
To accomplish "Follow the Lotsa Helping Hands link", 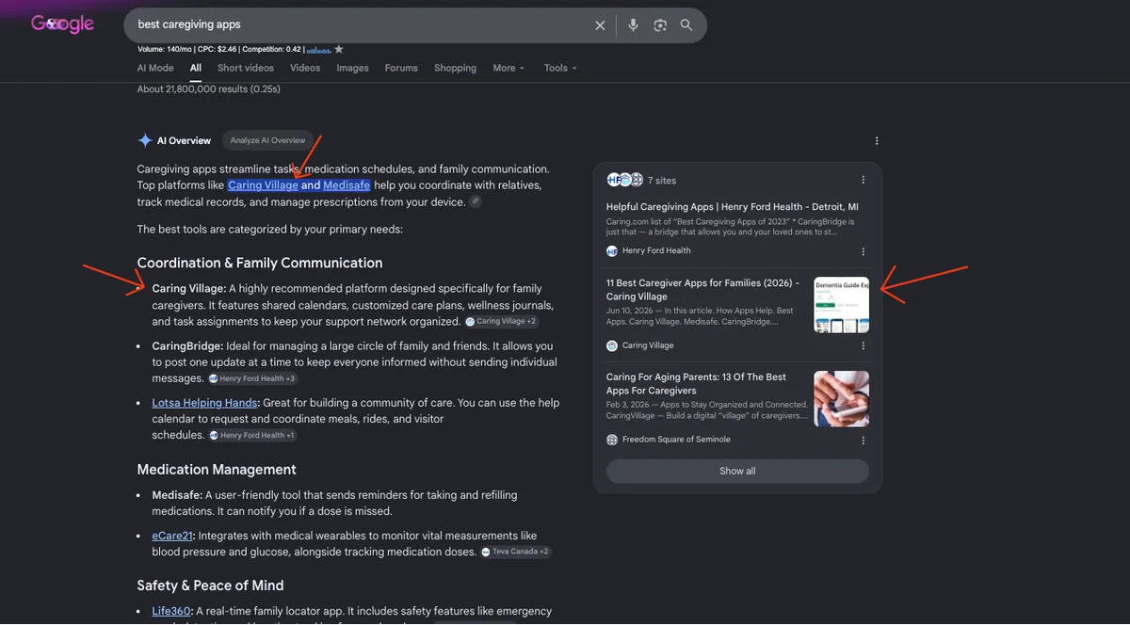I will click(x=205, y=403).
